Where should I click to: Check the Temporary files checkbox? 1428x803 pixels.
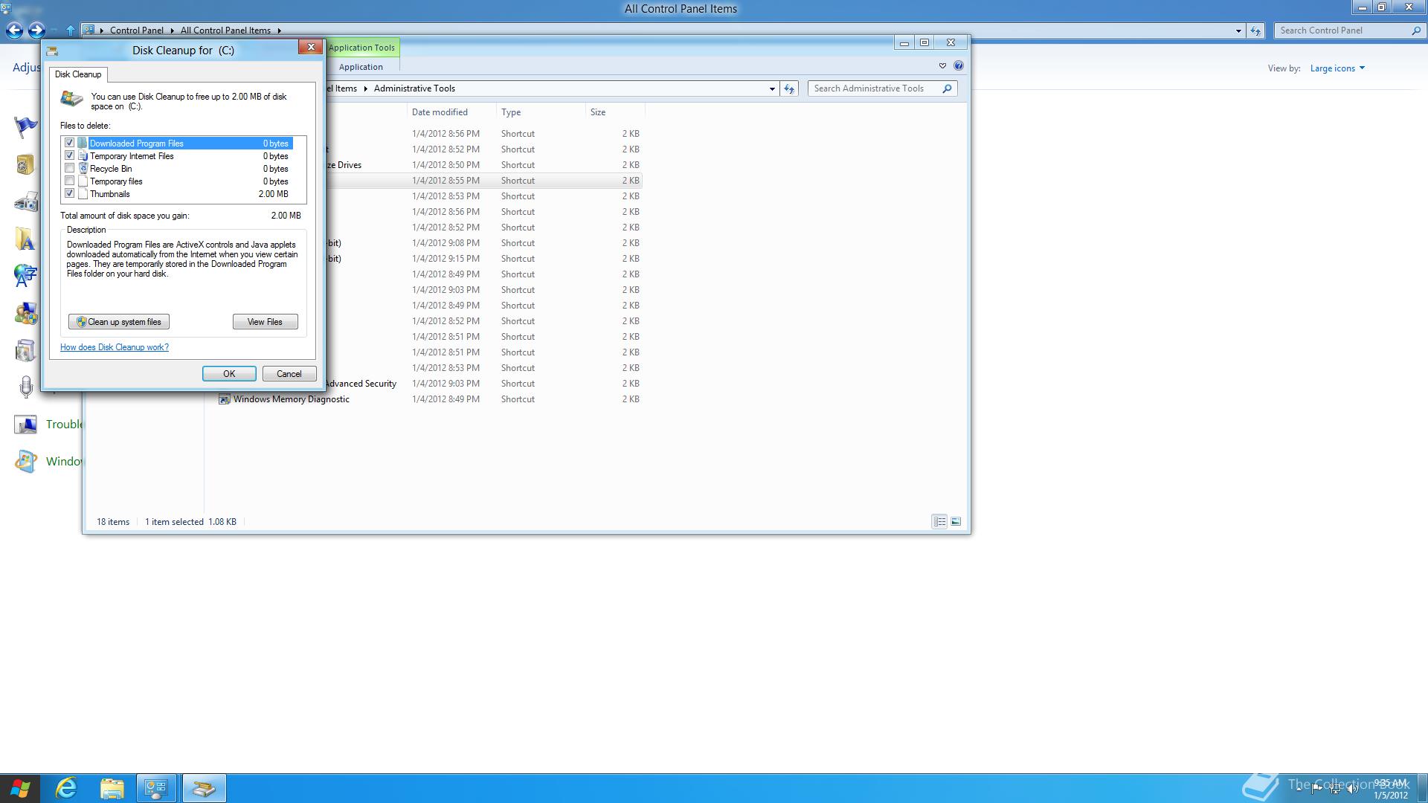click(70, 181)
